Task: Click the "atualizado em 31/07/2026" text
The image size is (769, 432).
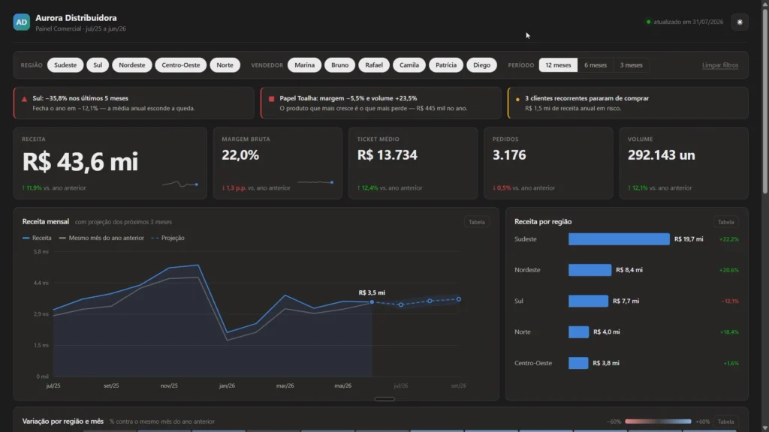Action: pyautogui.click(x=688, y=22)
